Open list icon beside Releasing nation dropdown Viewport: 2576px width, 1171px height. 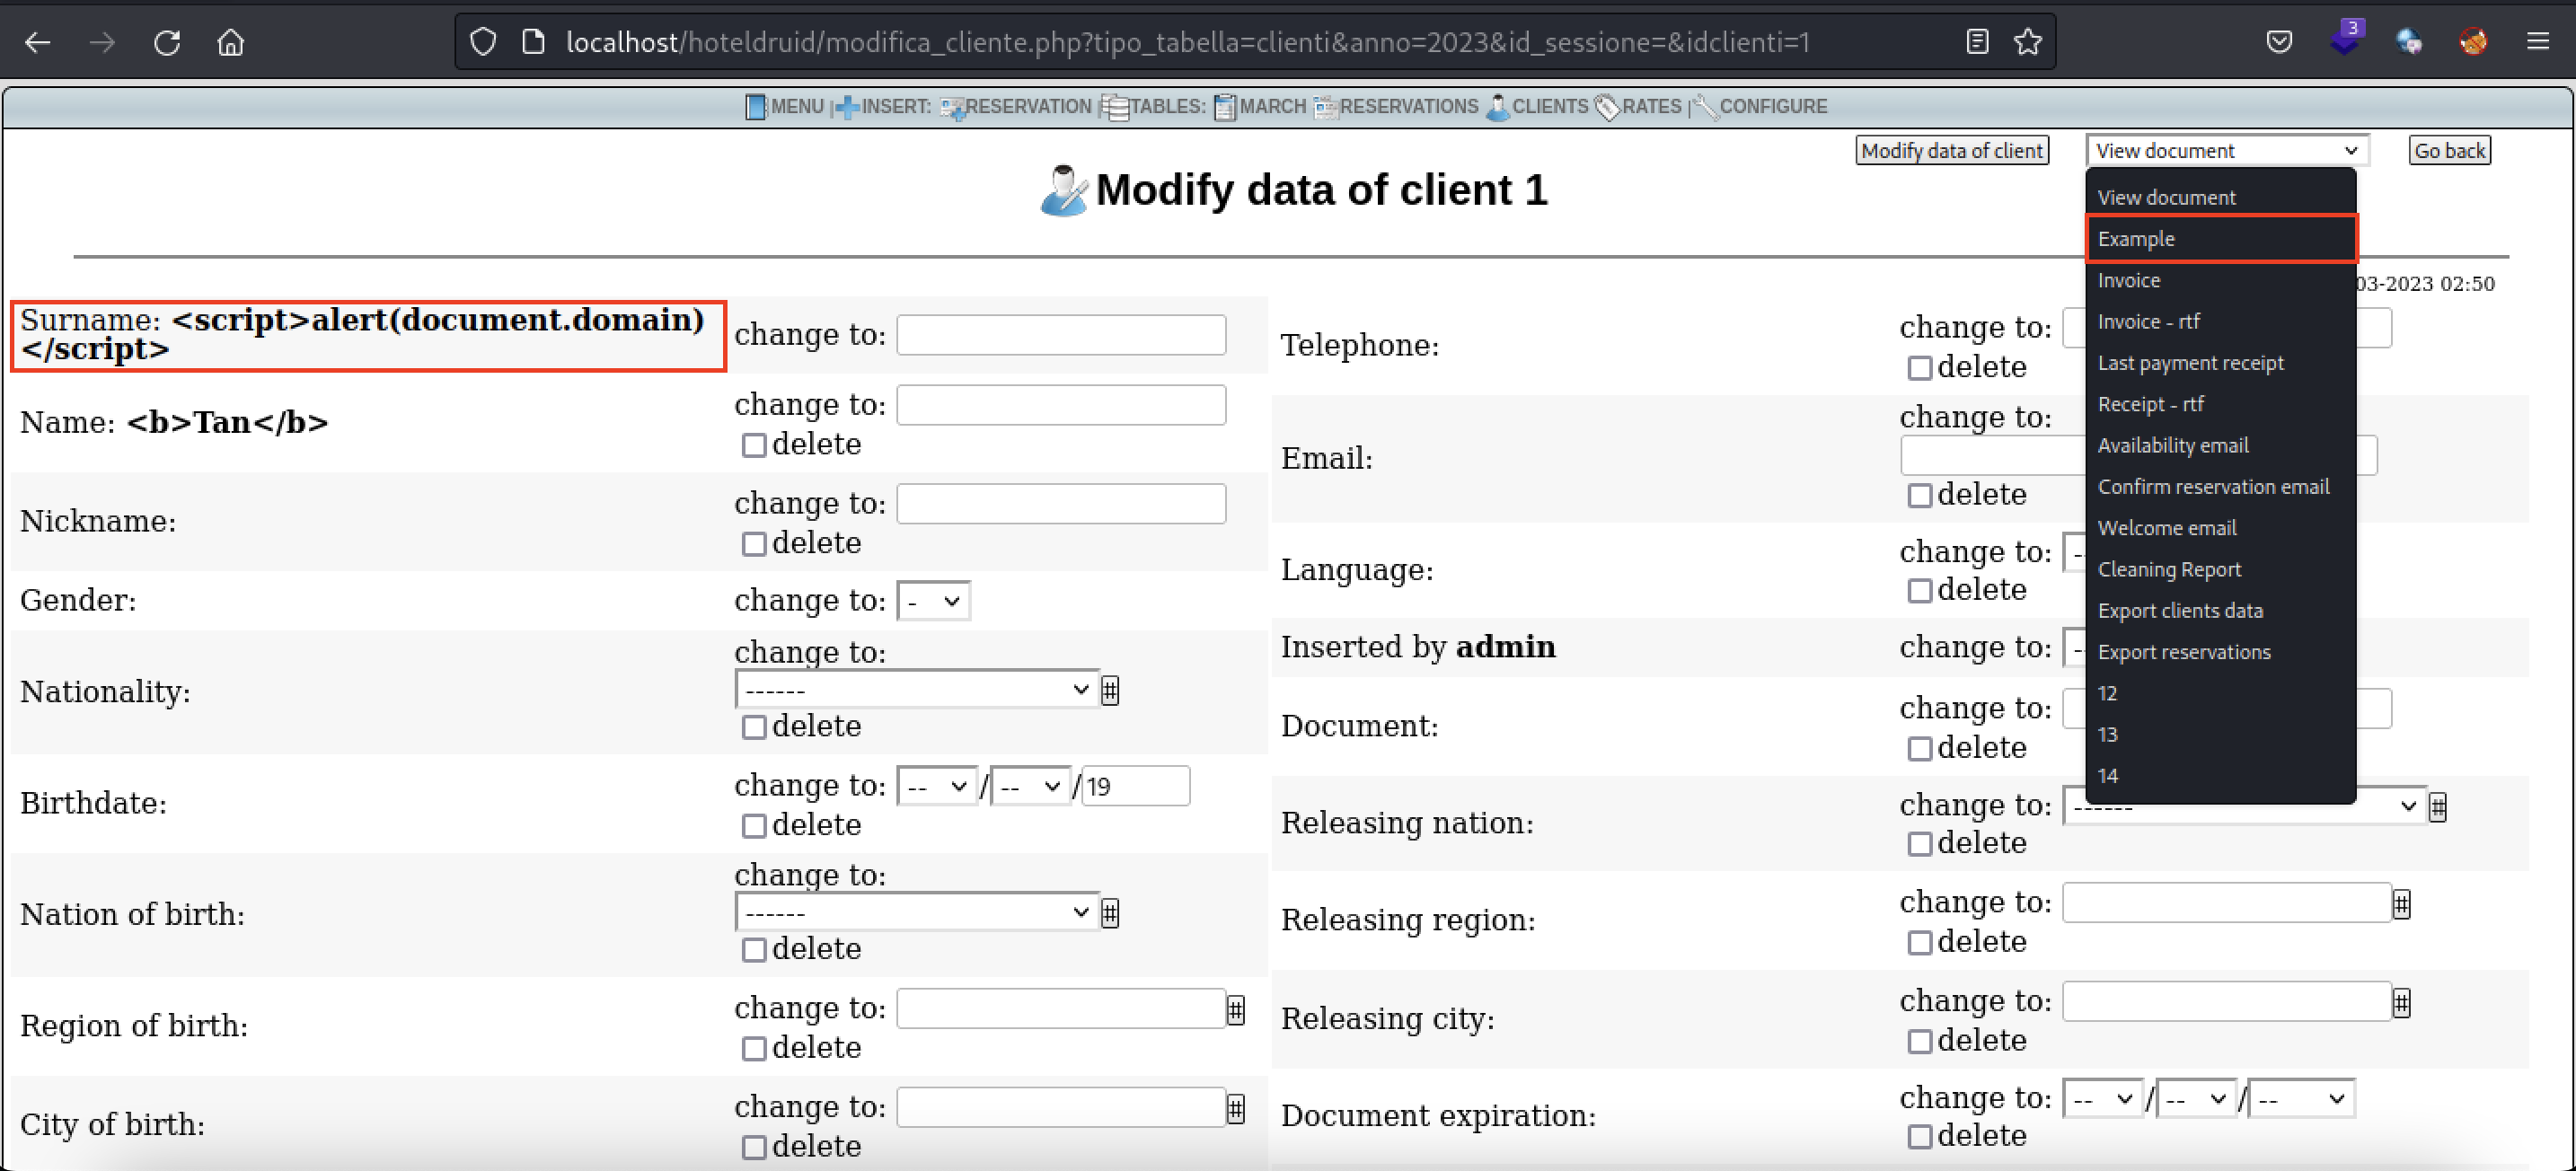(2438, 807)
